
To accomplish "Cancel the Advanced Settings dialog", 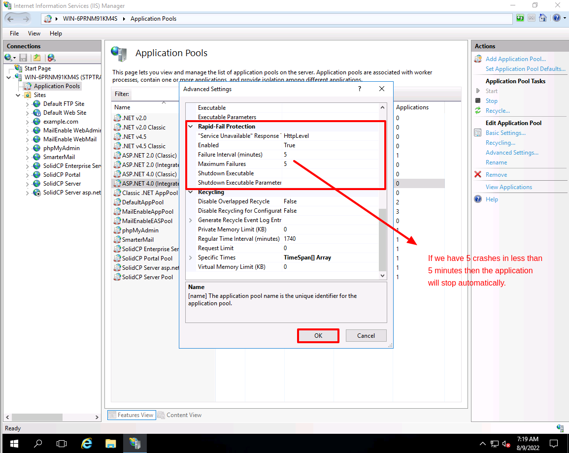I will pyautogui.click(x=366, y=335).
